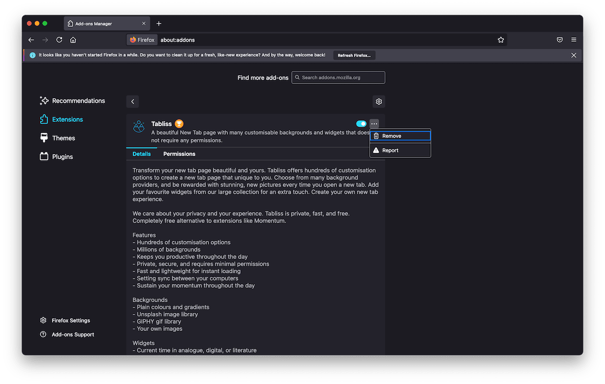605x384 pixels.
Task: Close the Add-ons Manager tab
Action: point(144,23)
